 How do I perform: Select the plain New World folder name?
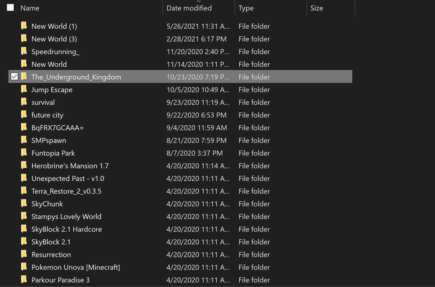[x=49, y=64]
